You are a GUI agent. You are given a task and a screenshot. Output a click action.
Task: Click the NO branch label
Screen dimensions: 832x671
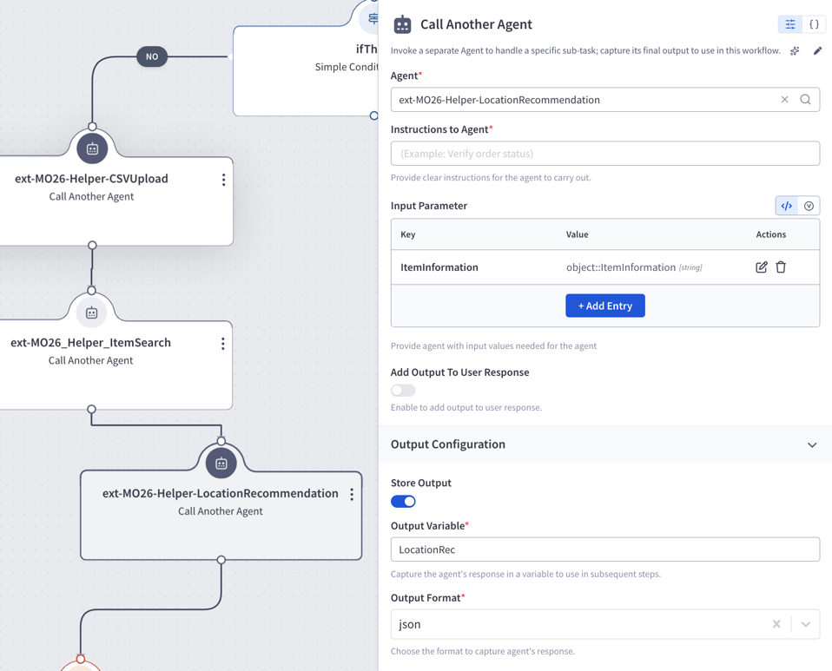[x=152, y=56]
